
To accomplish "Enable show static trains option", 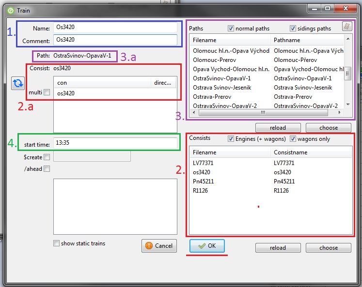I will (57, 243).
